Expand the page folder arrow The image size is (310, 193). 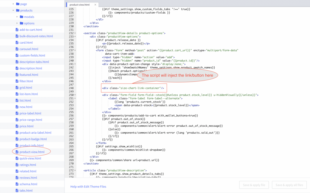coord(13,4)
